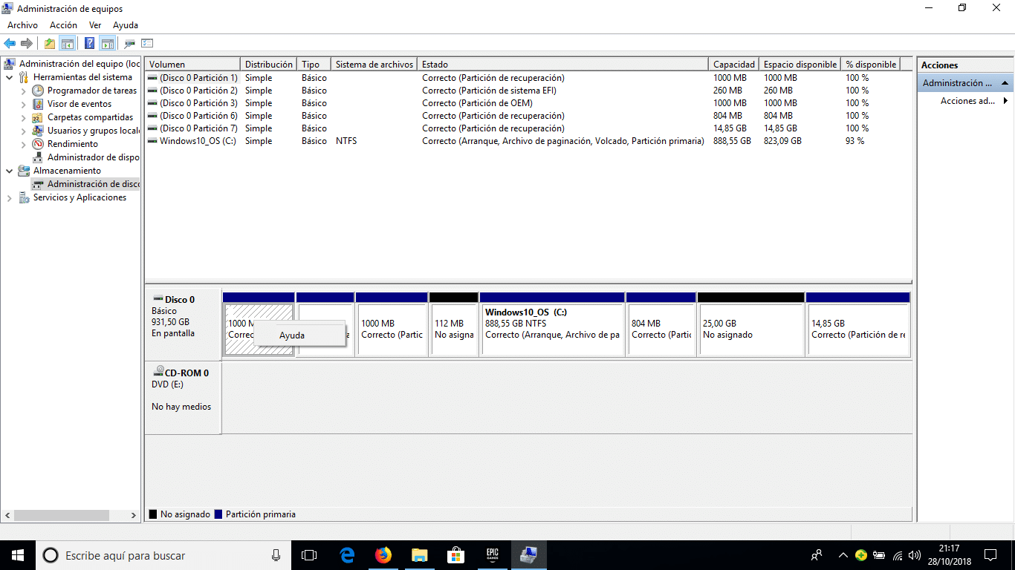Expand the Servicios y Aplicaciones node
Viewport: 1015px width, 570px height.
pyautogui.click(x=9, y=197)
